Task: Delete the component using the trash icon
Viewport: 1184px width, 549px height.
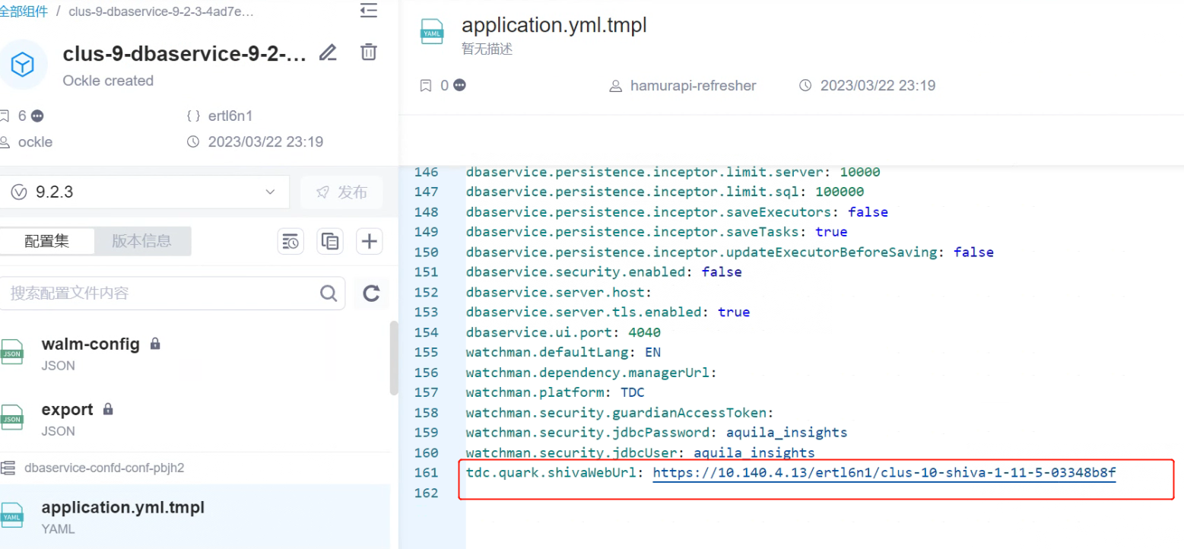Action: click(x=368, y=52)
